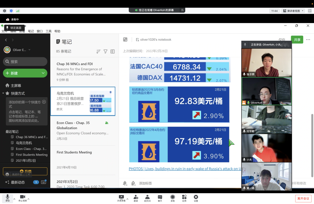The image size is (314, 204).
Task: Open recent note 乌克兰危机 in sidebar
Action: 21,143
